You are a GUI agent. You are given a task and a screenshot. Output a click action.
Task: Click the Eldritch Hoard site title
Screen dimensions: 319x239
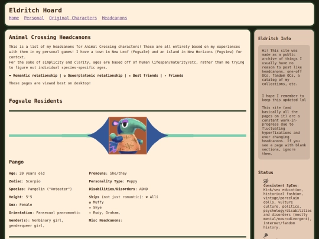coord(35,10)
